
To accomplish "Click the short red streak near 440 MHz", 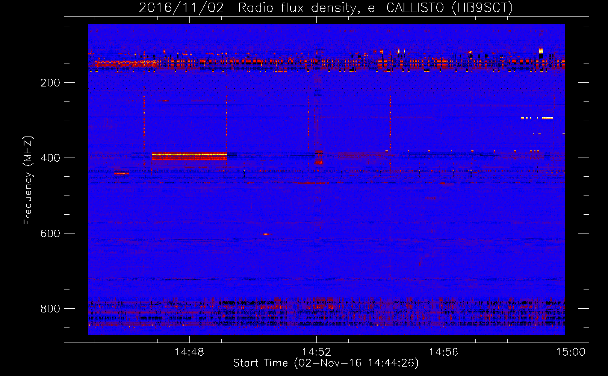I will pyautogui.click(x=121, y=173).
